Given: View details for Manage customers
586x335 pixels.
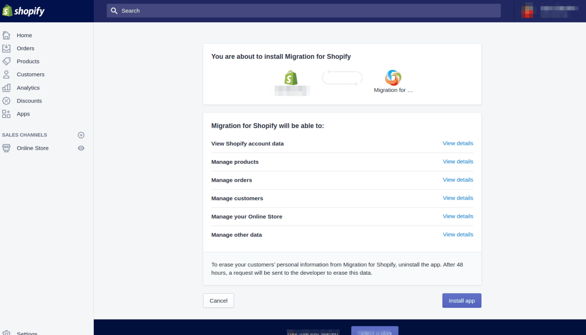Looking at the screenshot, I should click(x=458, y=198).
